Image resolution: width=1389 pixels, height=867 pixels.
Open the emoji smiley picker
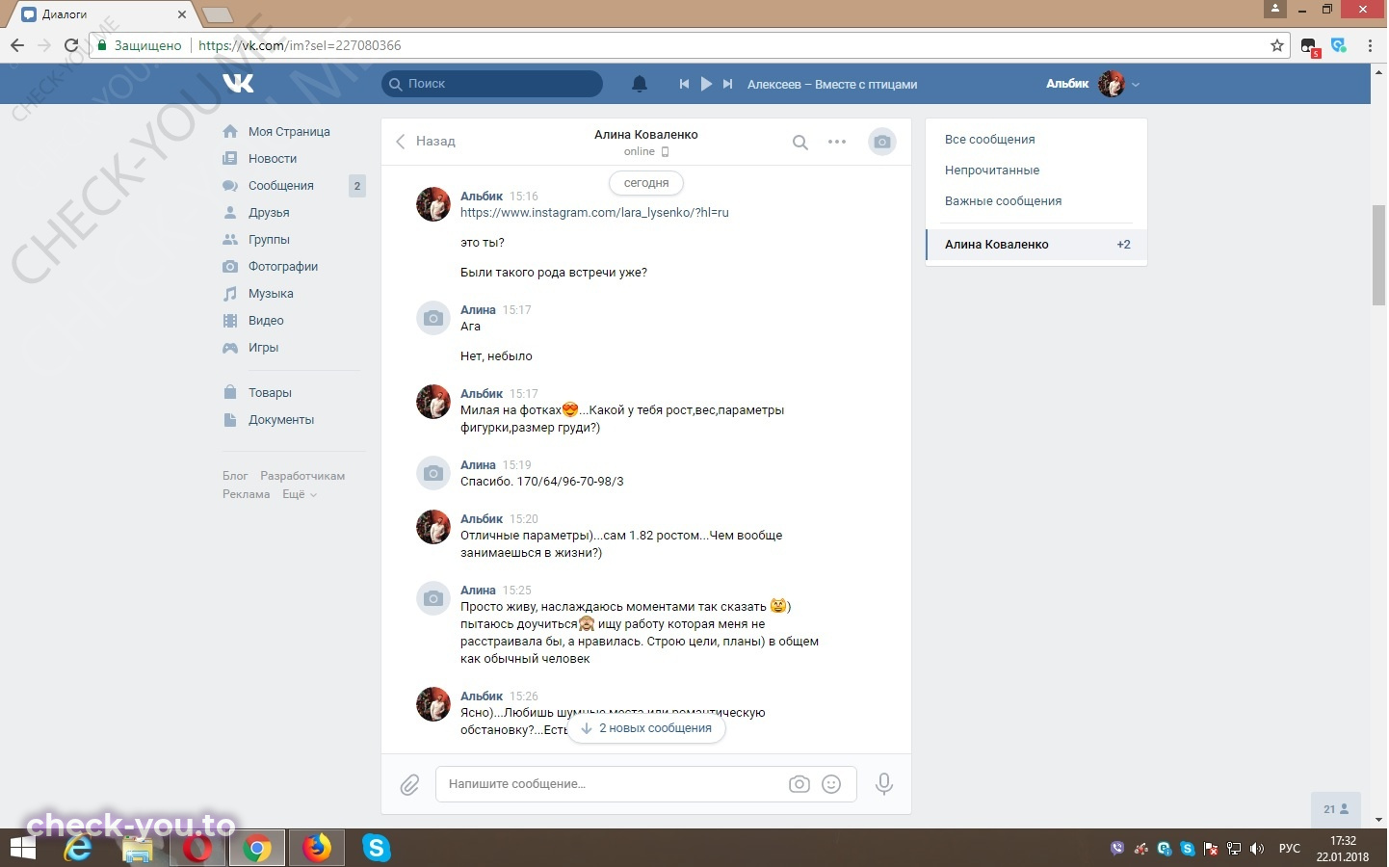click(x=831, y=784)
